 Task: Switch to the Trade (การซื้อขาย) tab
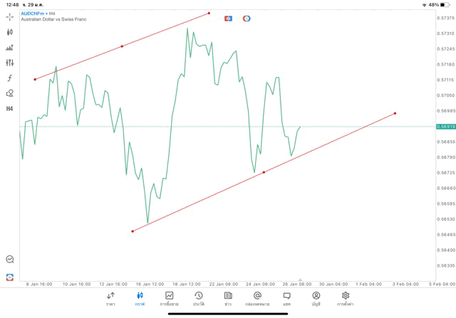click(169, 299)
